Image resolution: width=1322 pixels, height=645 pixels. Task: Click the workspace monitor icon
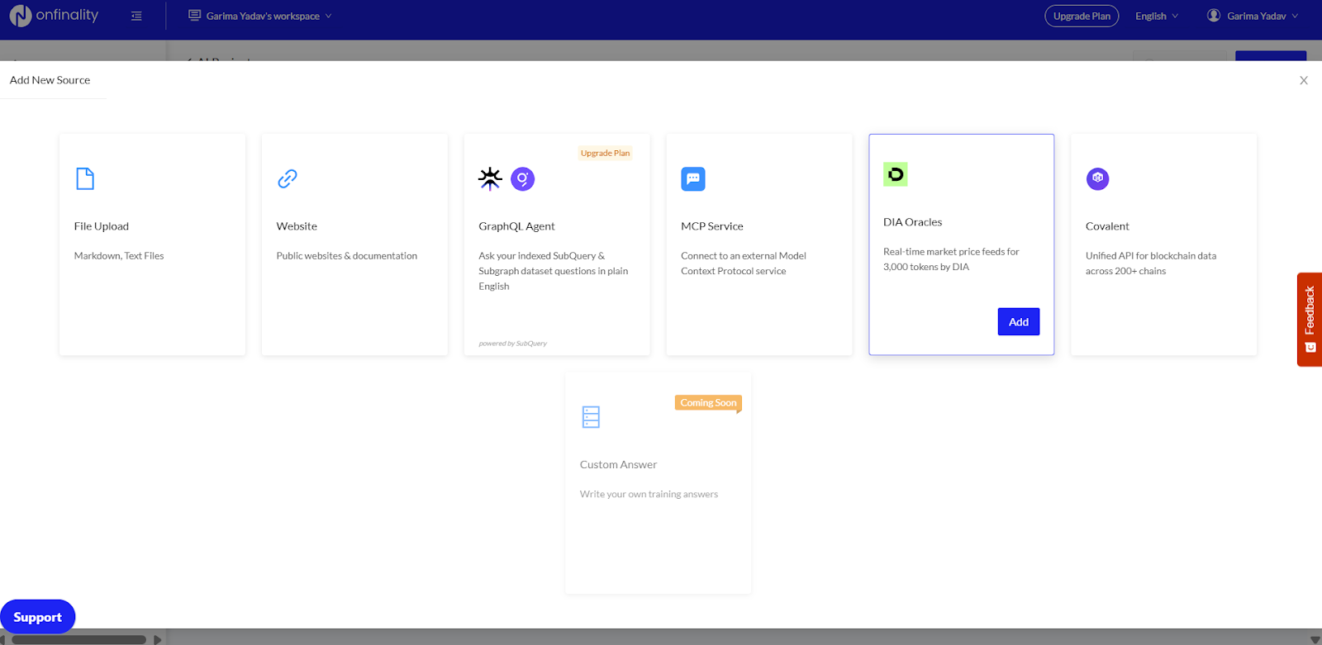click(x=194, y=16)
